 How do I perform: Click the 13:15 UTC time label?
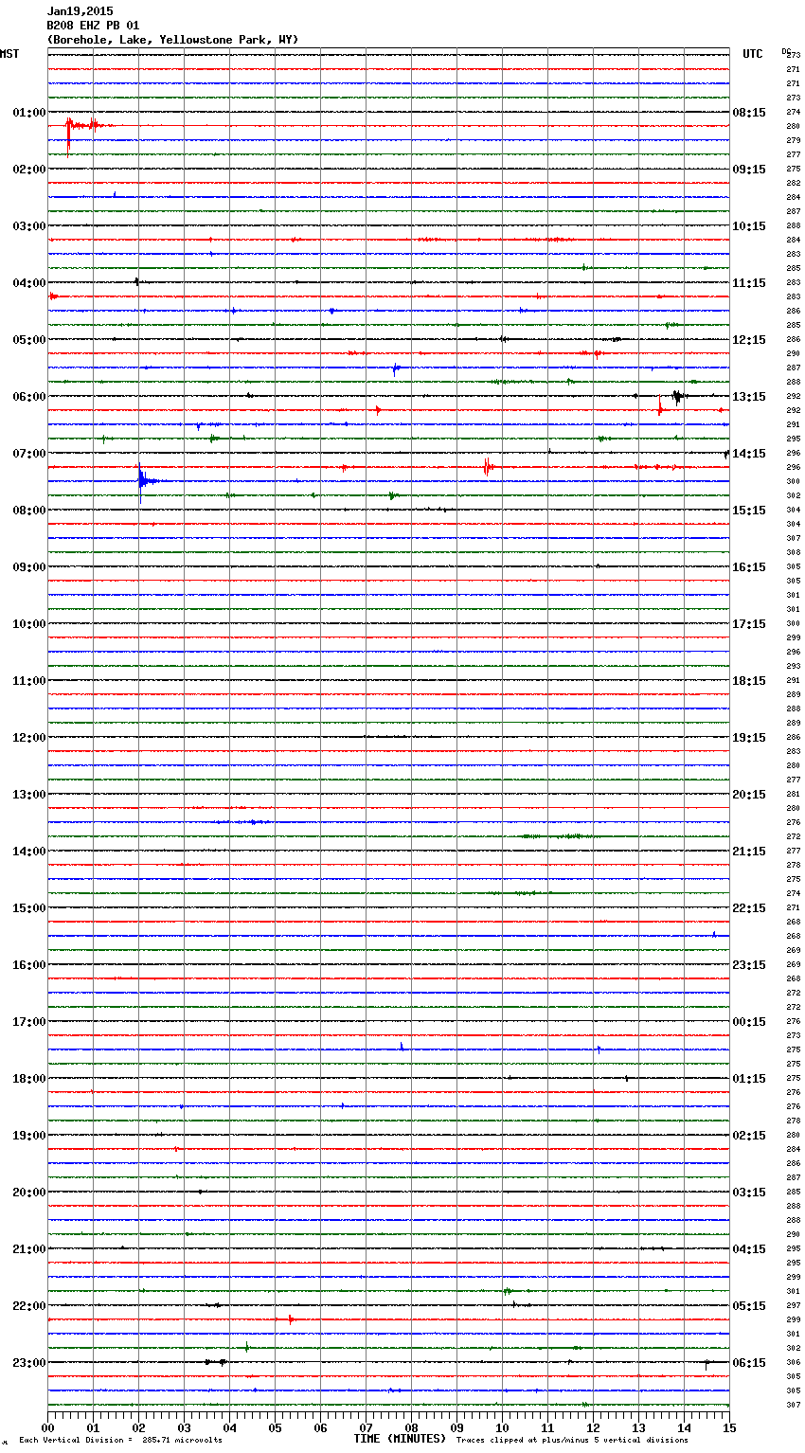749,397
